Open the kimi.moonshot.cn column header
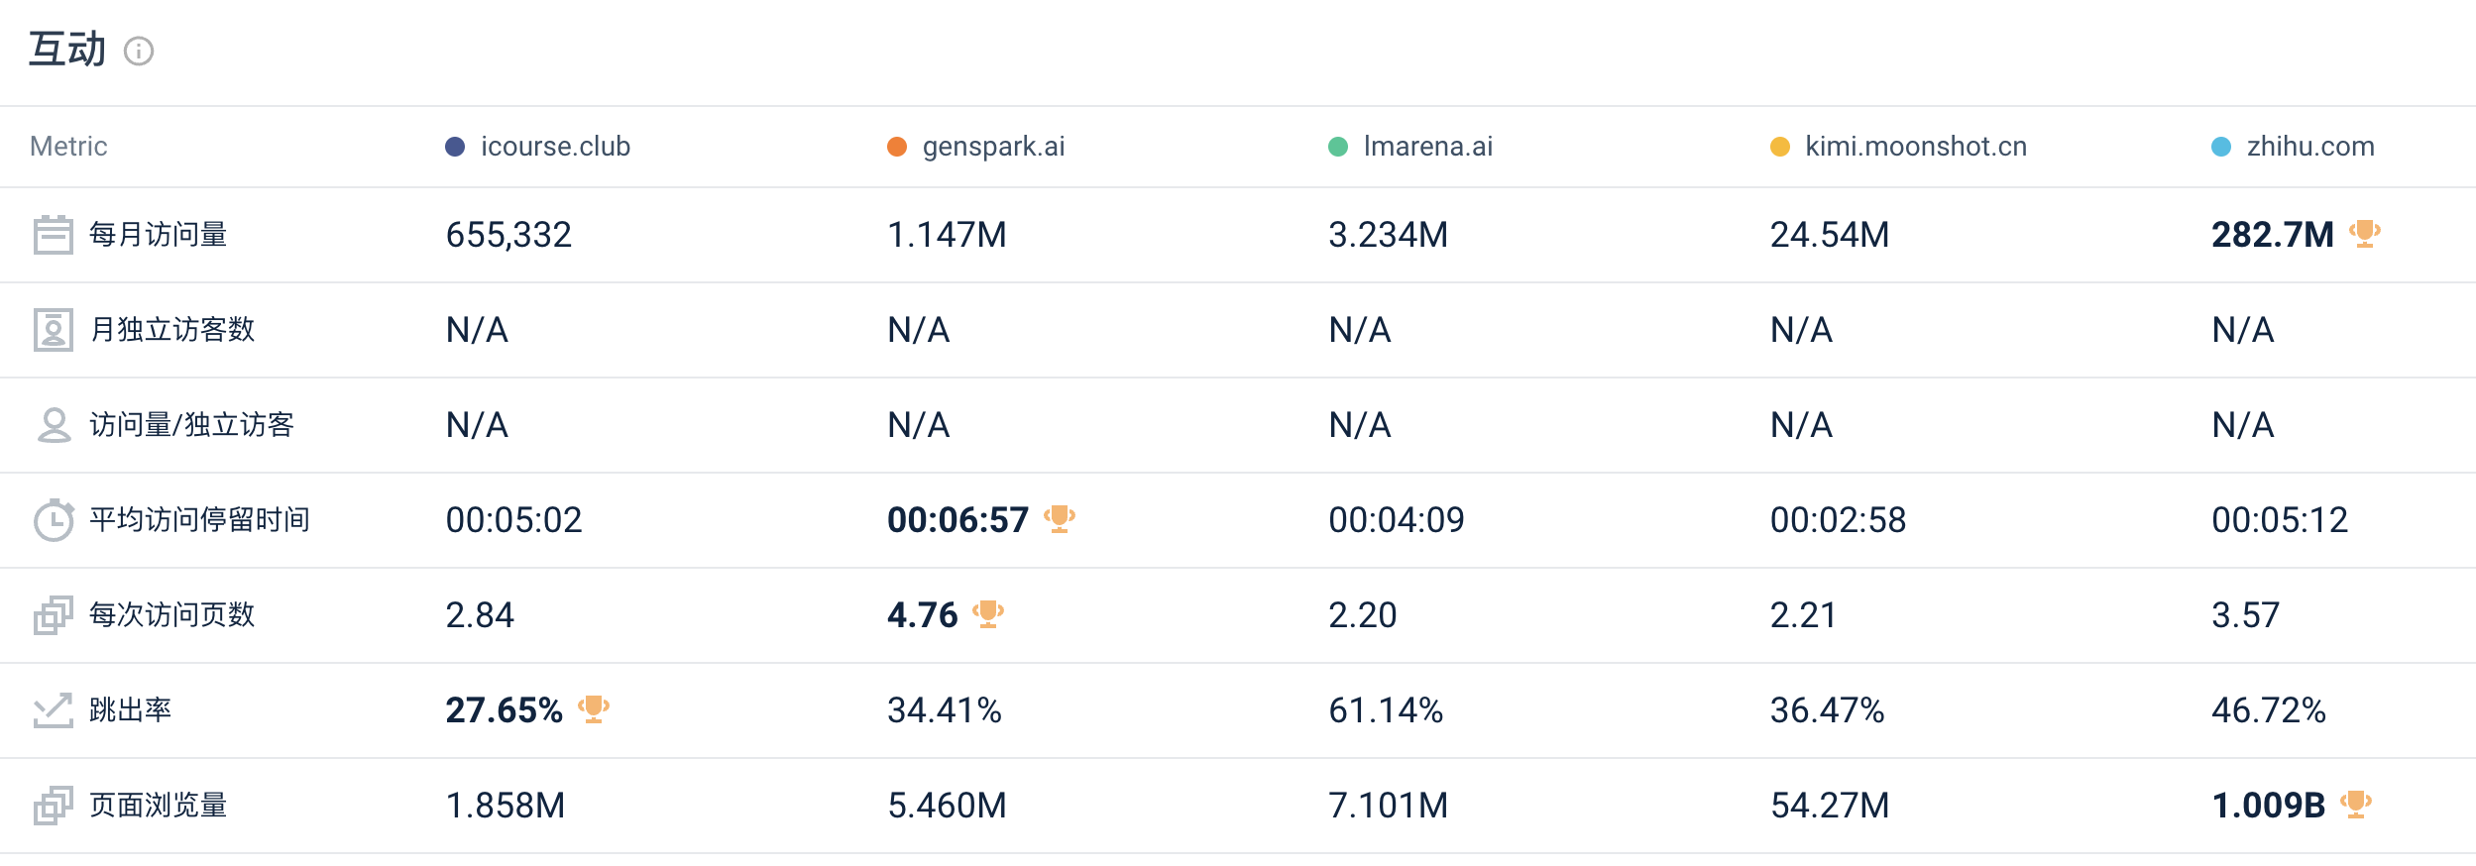Screen dimensions: 2476x866 (1916, 147)
